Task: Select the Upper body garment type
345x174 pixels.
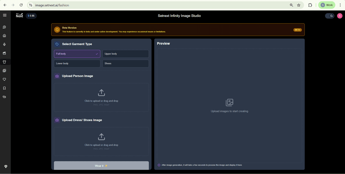Action: click(126, 54)
